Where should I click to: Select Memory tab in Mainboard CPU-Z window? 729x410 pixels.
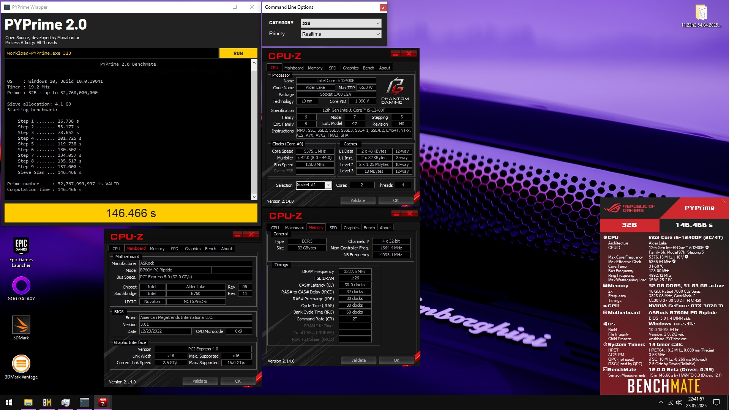(x=157, y=249)
